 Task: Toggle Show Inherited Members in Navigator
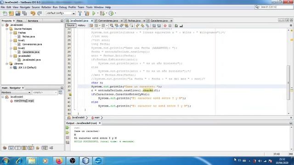(x=5, y=148)
